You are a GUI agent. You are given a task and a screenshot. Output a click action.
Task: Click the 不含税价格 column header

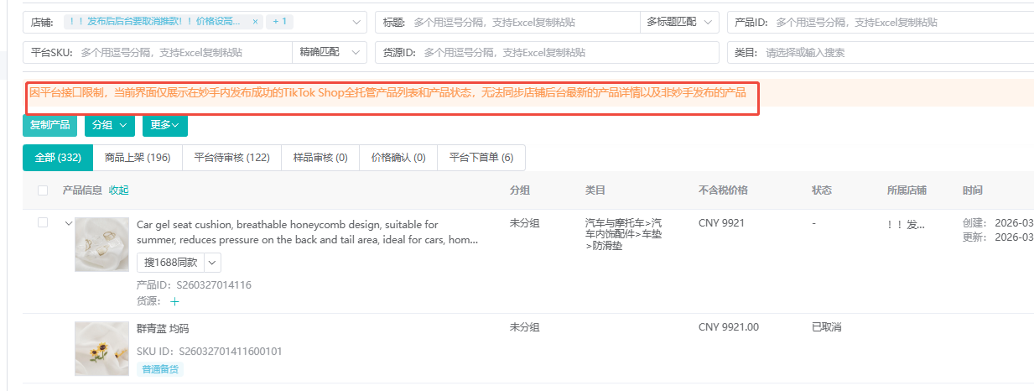722,190
